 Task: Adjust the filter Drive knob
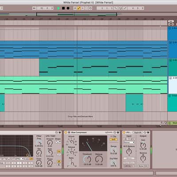[x=39, y=162]
